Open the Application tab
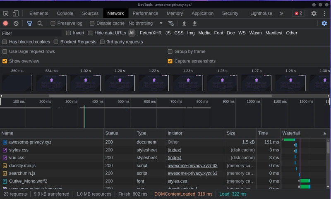331x199 pixels. pos(202,13)
